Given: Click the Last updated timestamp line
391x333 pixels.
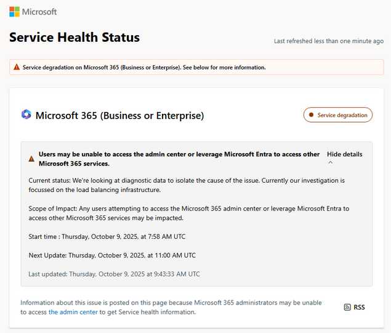Looking at the screenshot, I should click(114, 274).
